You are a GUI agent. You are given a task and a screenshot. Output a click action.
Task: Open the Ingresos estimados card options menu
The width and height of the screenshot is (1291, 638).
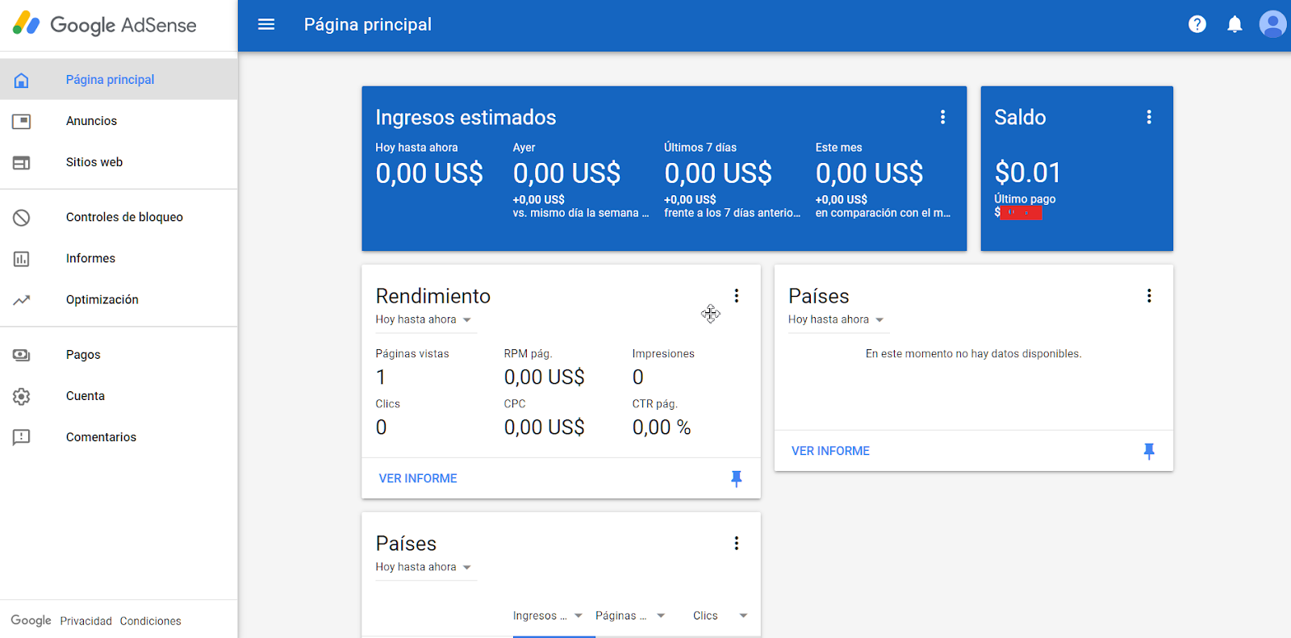coord(942,117)
